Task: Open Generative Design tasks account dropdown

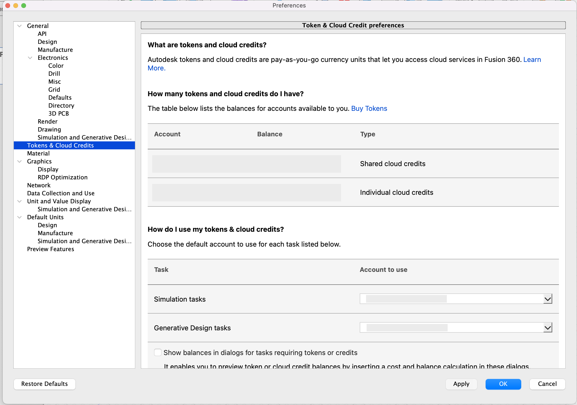Action: pos(548,328)
